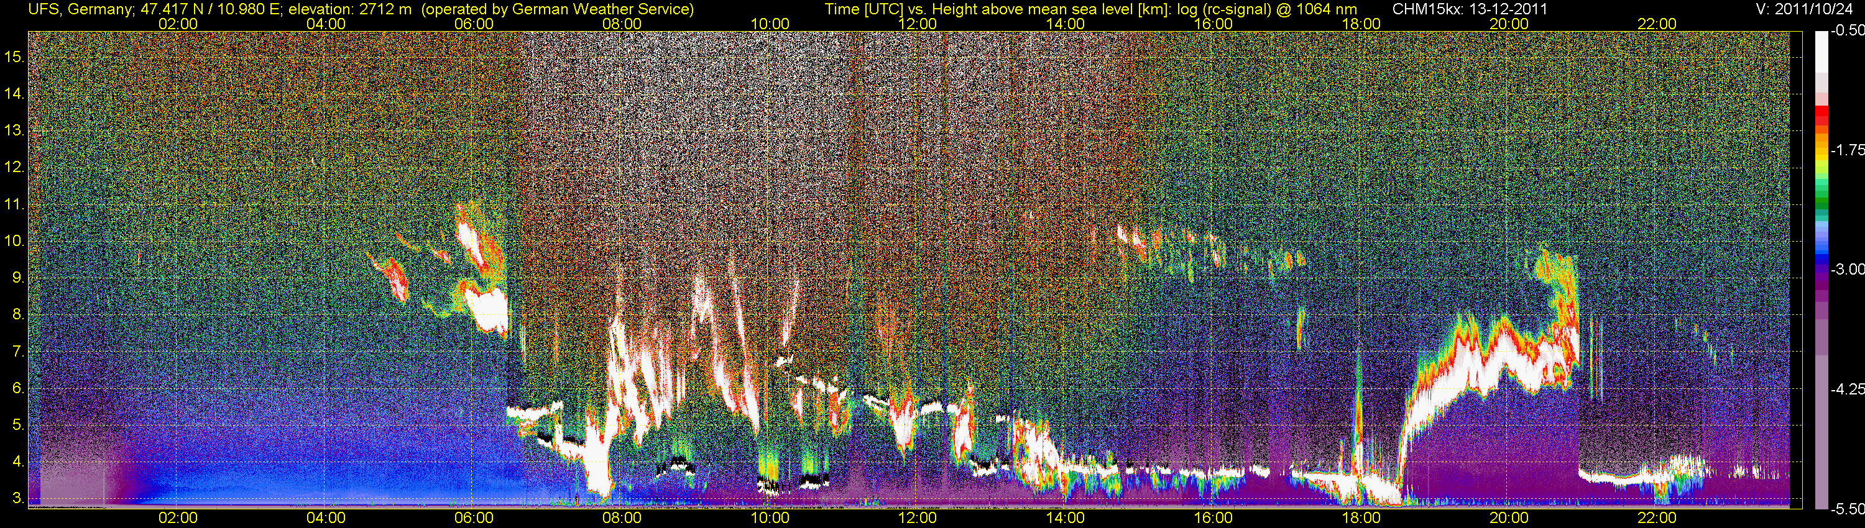Click the 02:00 label on the top time axis
This screenshot has height=528, width=1865.
pos(178,24)
